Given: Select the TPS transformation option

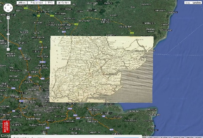Looking at the screenshot, I should point(50,3).
